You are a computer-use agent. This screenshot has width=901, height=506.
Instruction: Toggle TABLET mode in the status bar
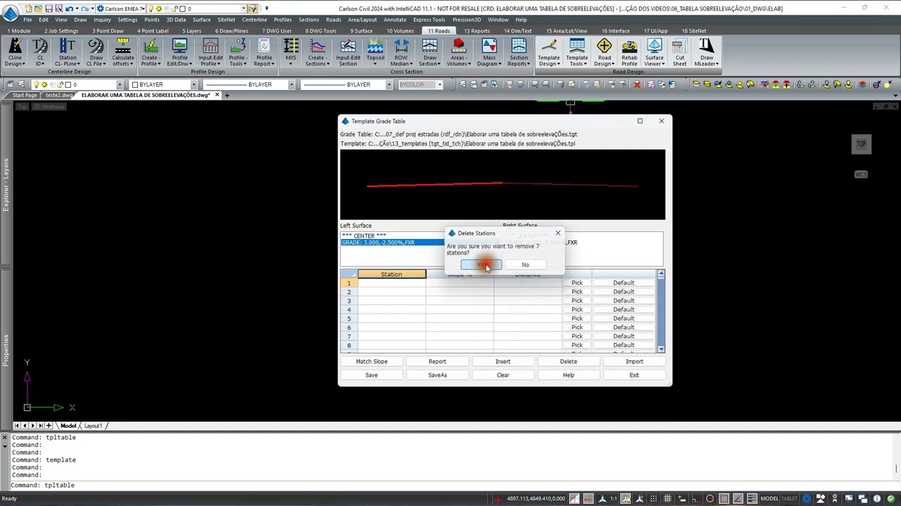(790, 499)
